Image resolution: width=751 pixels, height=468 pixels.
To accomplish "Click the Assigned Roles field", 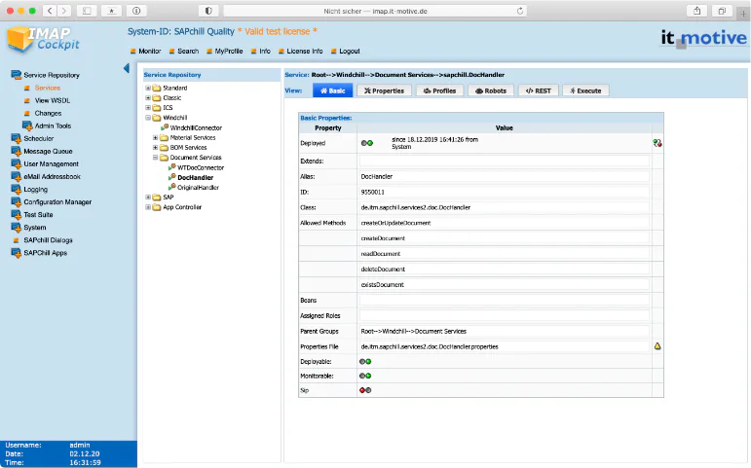I will click(x=505, y=316).
